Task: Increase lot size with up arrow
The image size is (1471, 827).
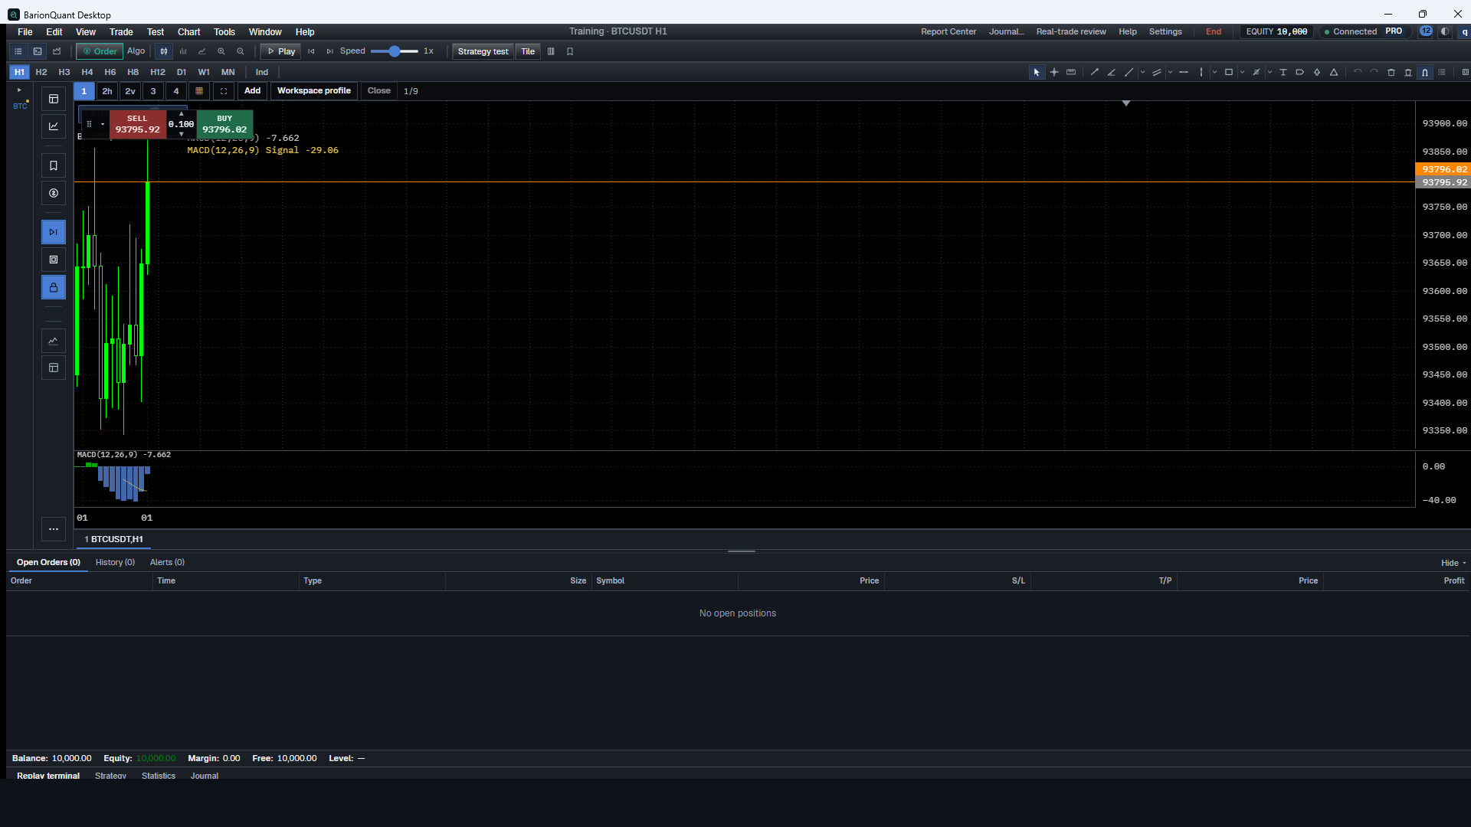Action: click(x=182, y=114)
